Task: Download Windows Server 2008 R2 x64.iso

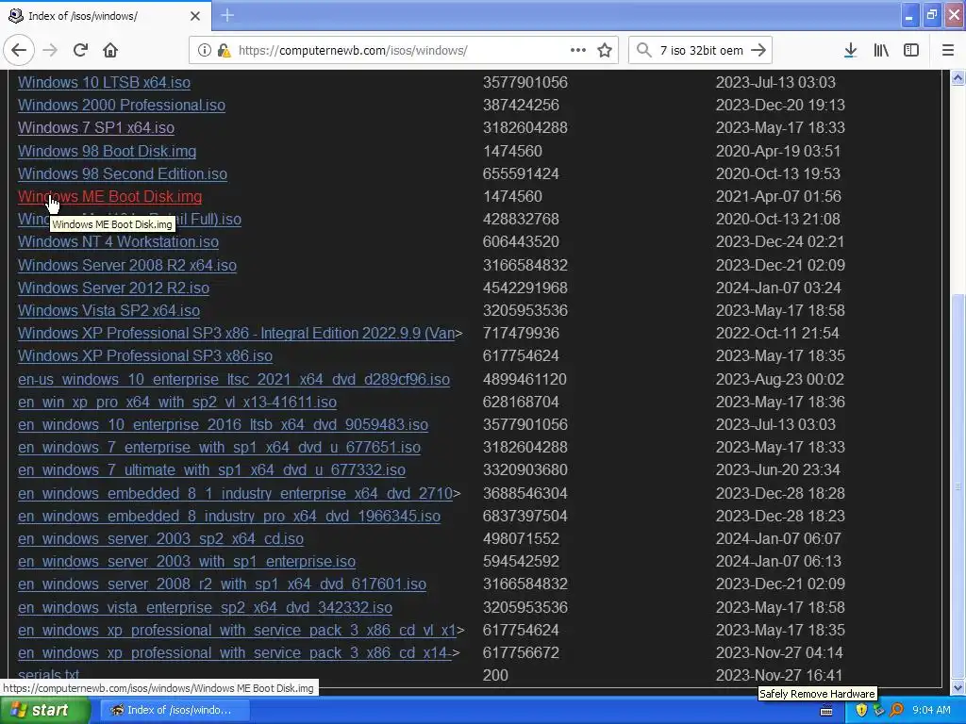Action: [x=127, y=265]
